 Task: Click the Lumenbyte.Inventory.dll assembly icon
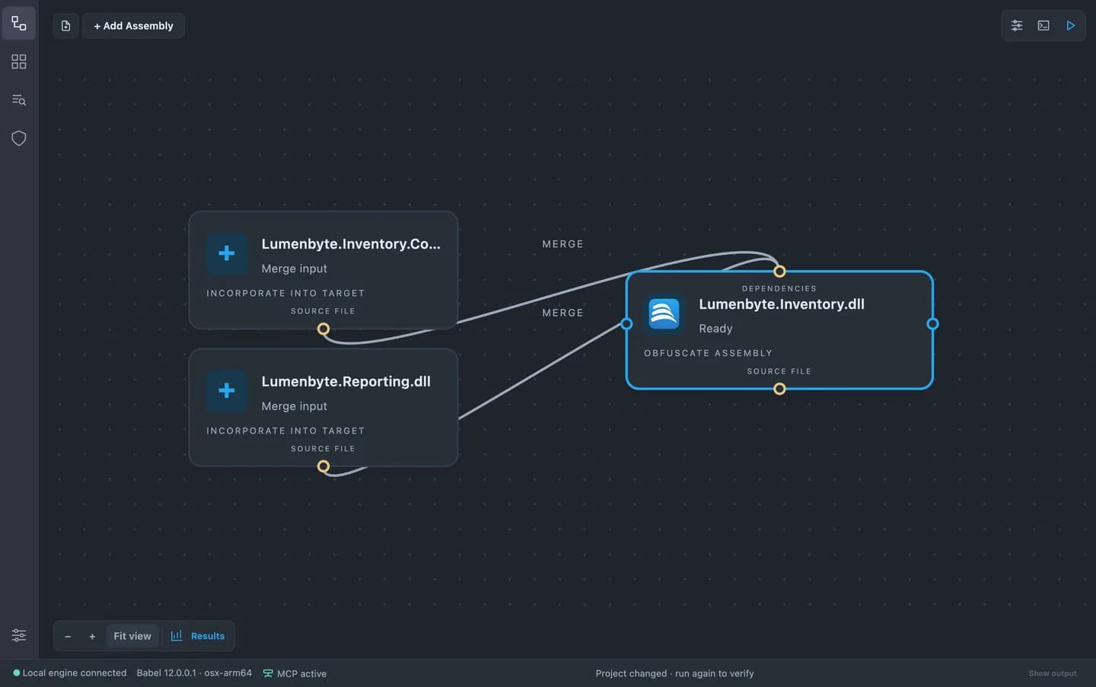[x=664, y=313]
